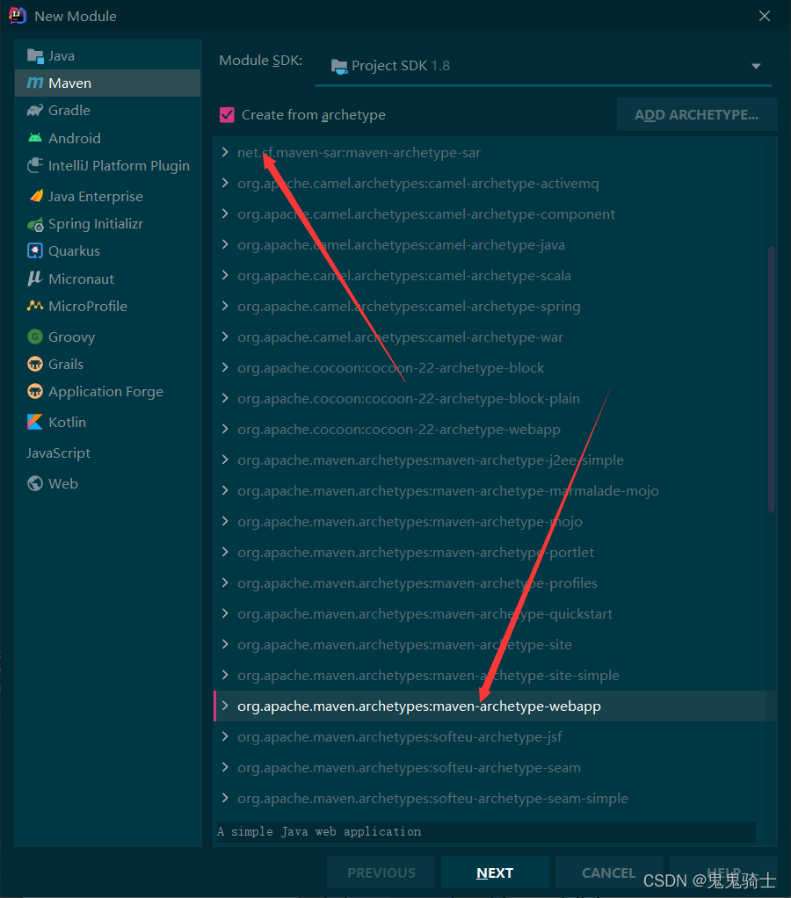This screenshot has width=791, height=898.
Task: Select softeu-archetype-seam row
Action: coord(490,767)
